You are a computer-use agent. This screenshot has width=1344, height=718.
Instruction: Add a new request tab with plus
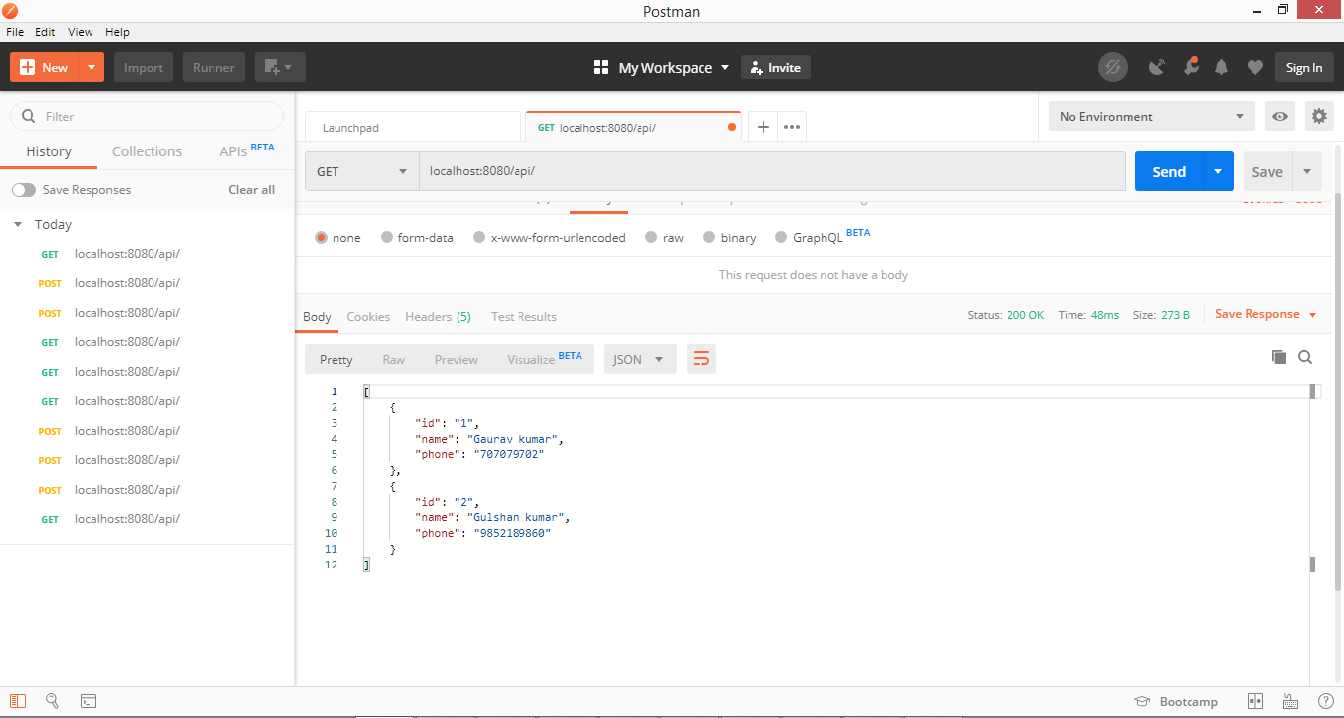[x=763, y=127]
